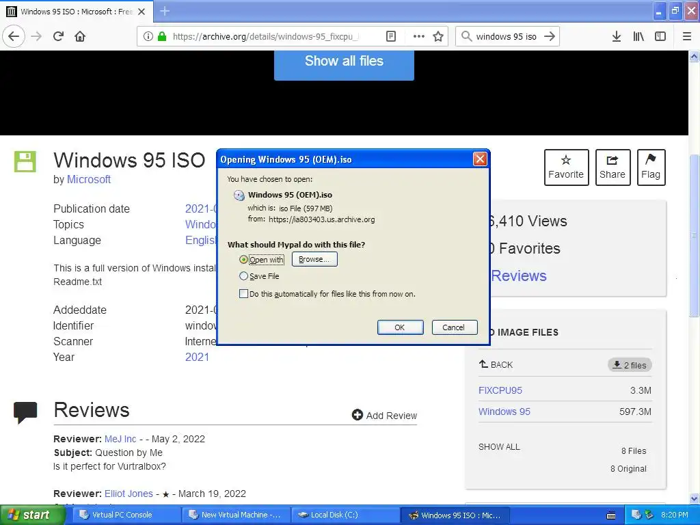The height and width of the screenshot is (525, 700).
Task: Click the search go arrow
Action: coord(550,36)
